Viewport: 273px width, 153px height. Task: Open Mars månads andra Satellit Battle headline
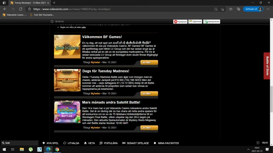(x=111, y=102)
